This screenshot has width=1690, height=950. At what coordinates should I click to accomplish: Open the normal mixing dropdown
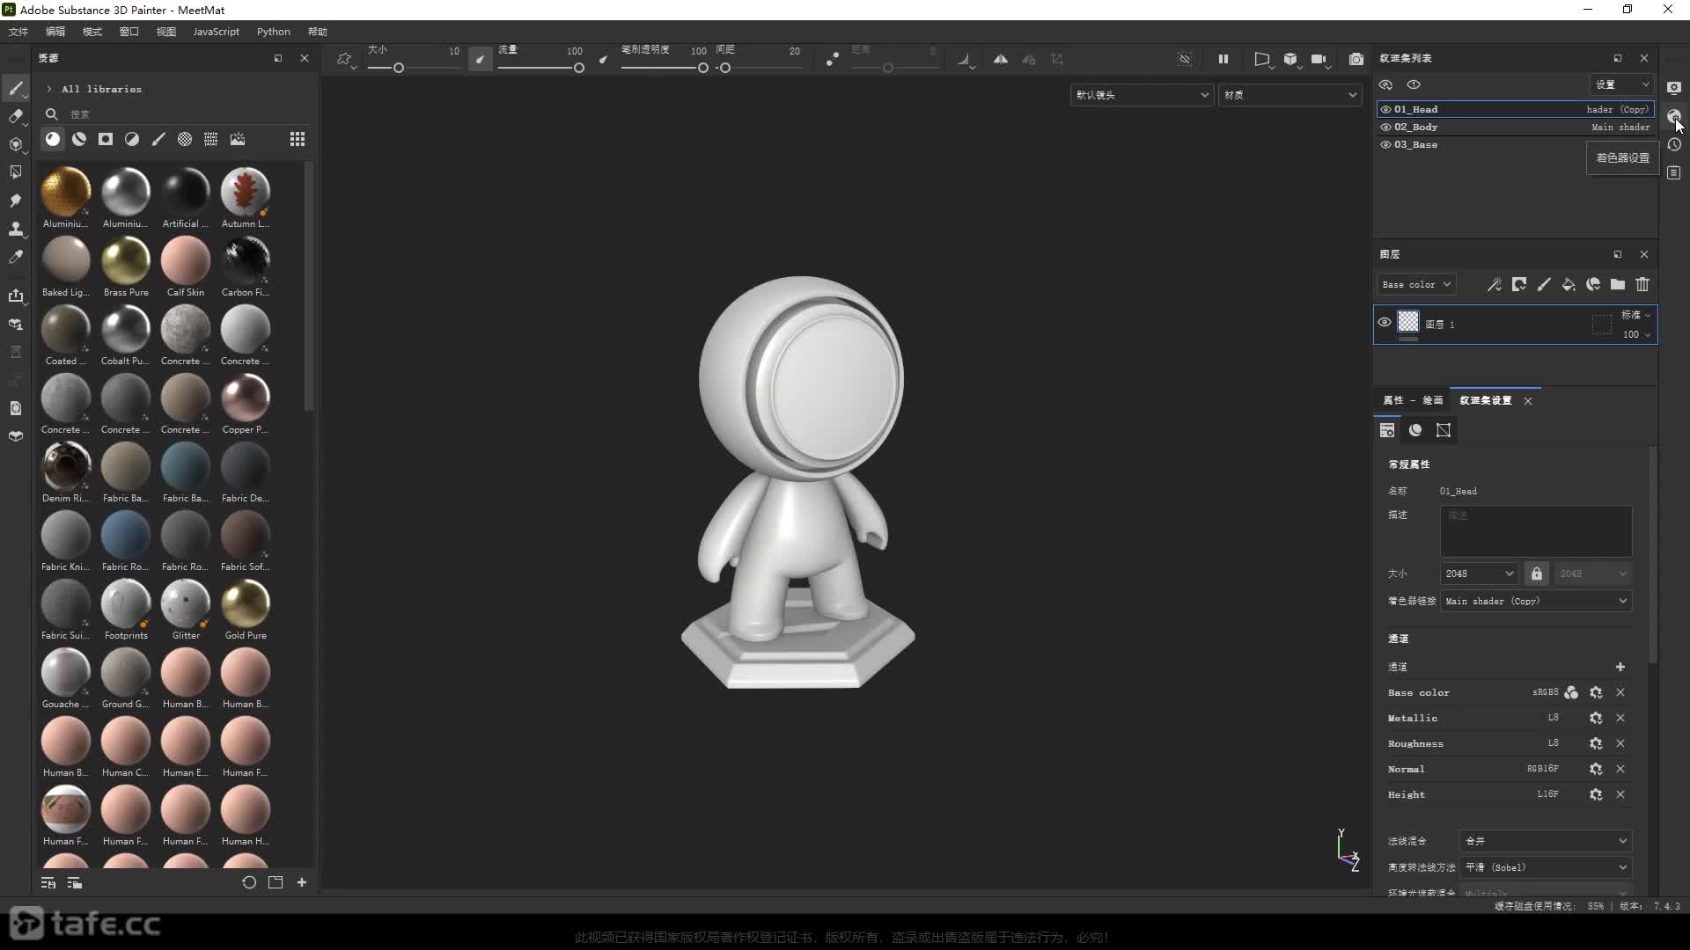click(x=1545, y=841)
